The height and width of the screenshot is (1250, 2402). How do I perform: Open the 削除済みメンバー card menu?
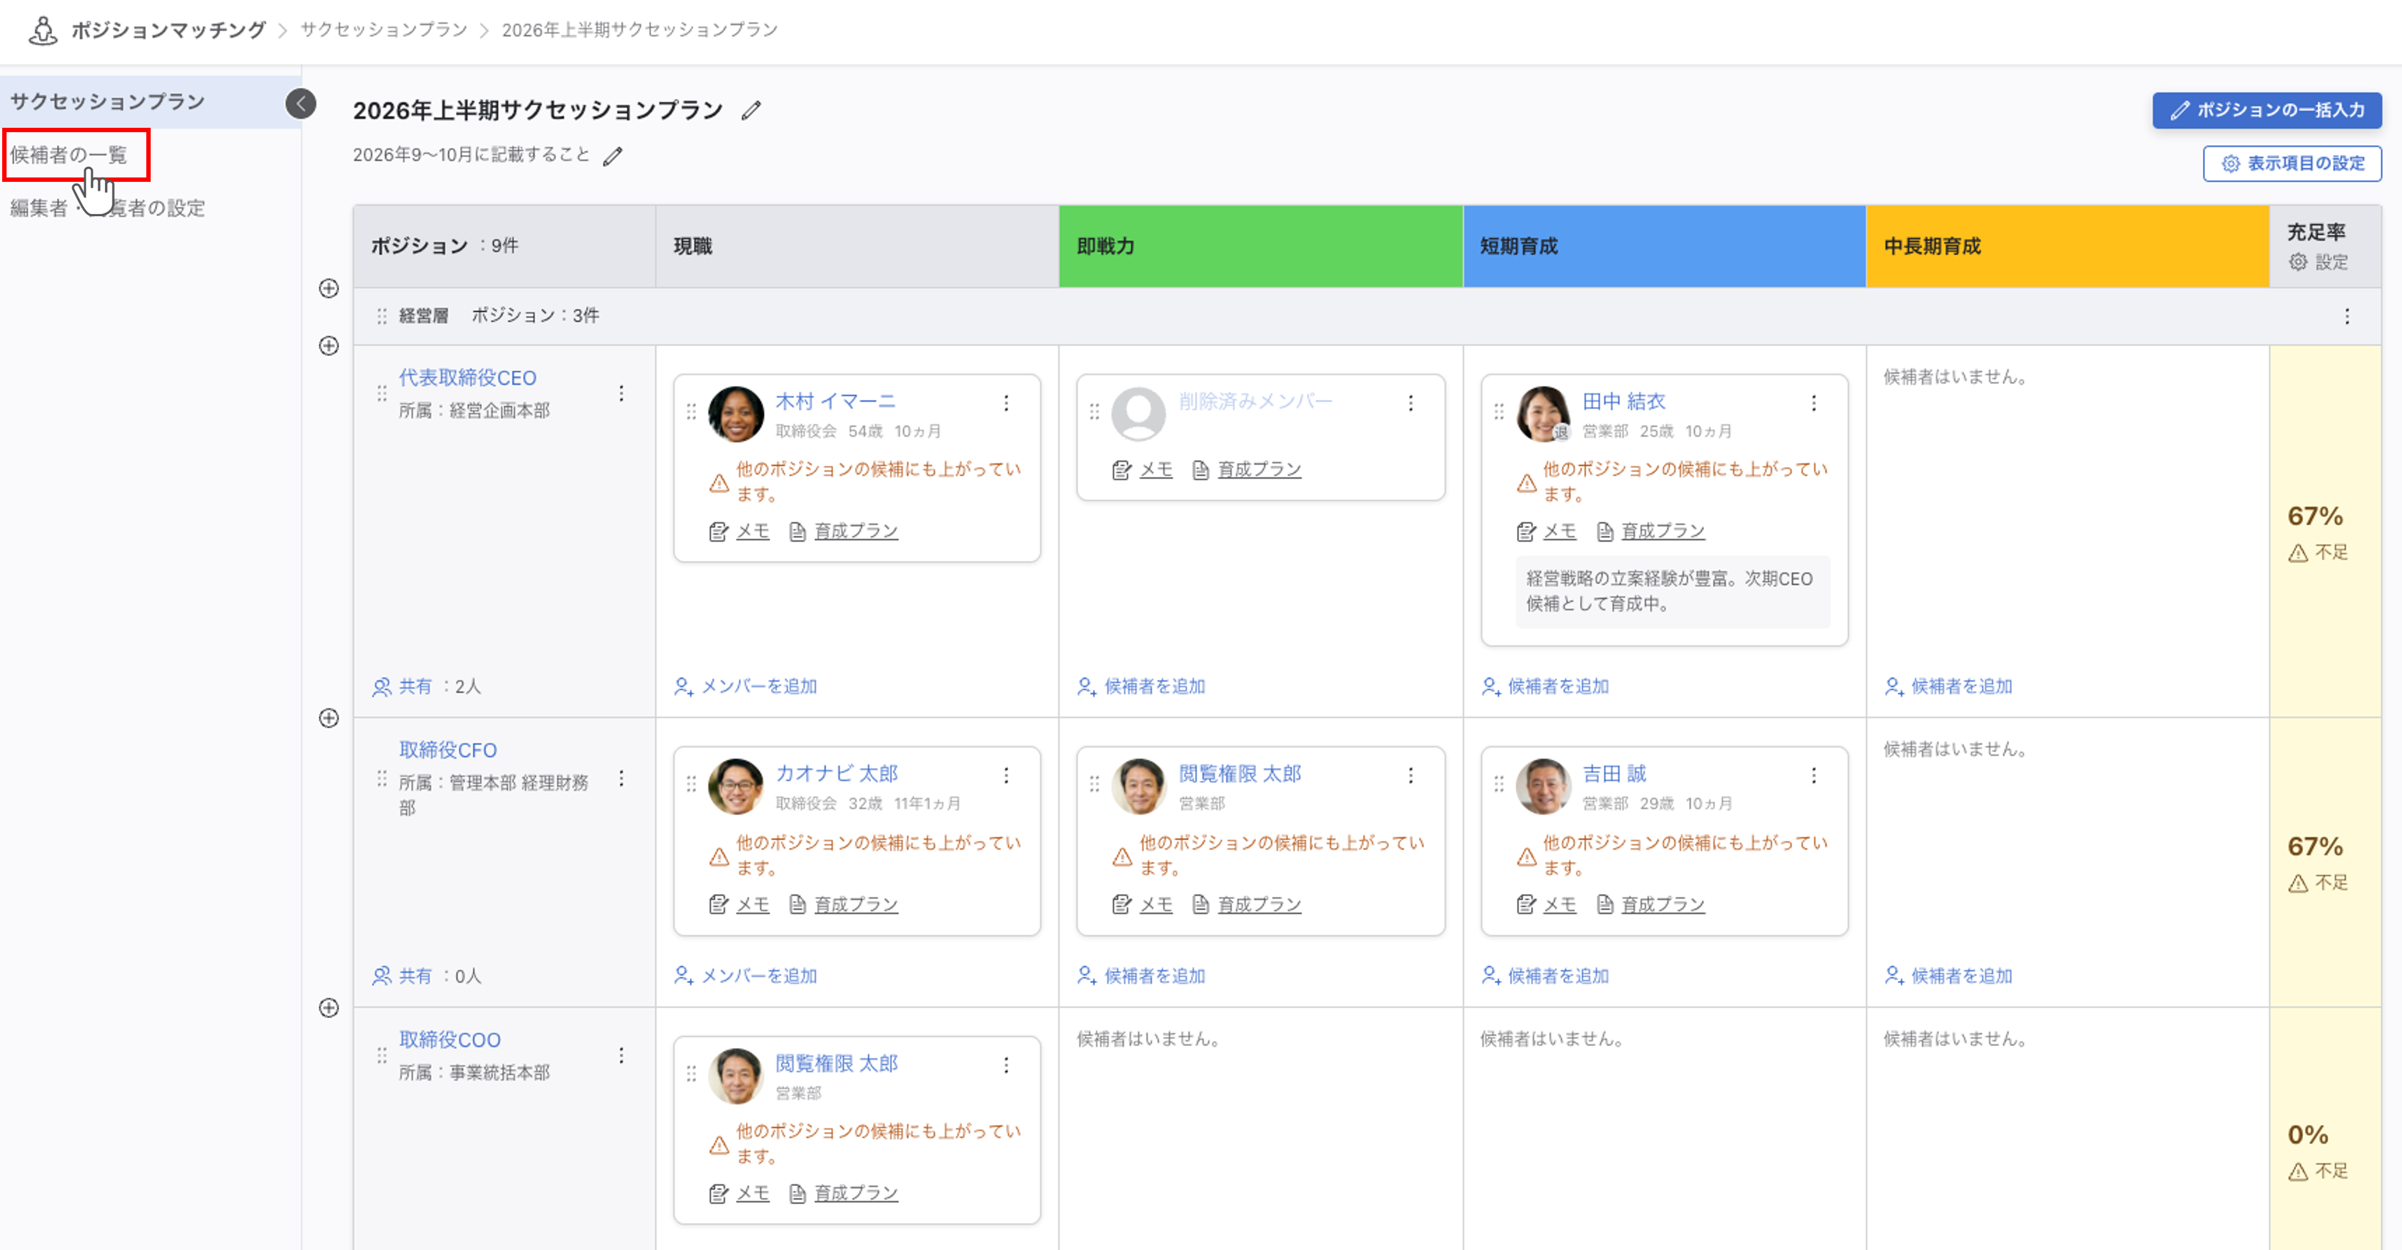[1410, 403]
